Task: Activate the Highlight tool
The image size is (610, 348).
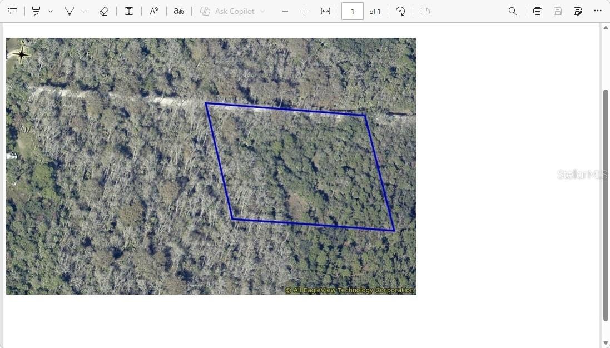Action: pyautogui.click(x=69, y=11)
